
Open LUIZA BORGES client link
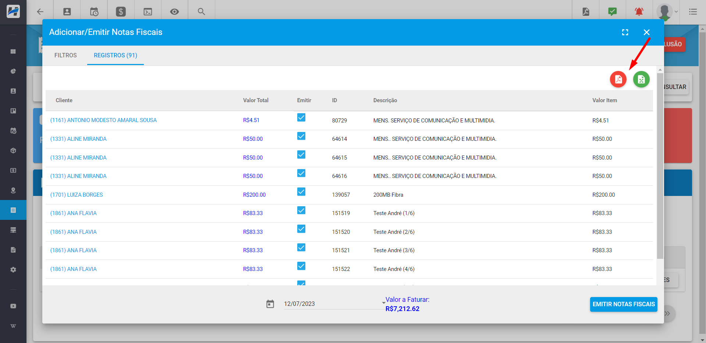click(77, 195)
